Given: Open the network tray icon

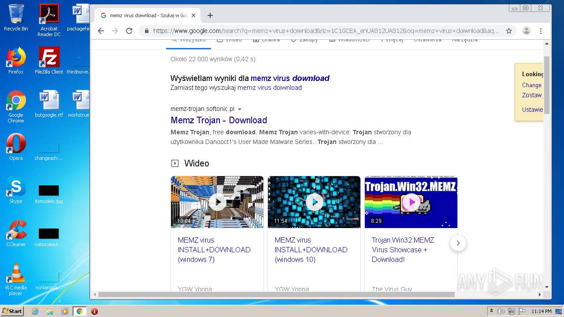Looking at the screenshot, I should 512,311.
